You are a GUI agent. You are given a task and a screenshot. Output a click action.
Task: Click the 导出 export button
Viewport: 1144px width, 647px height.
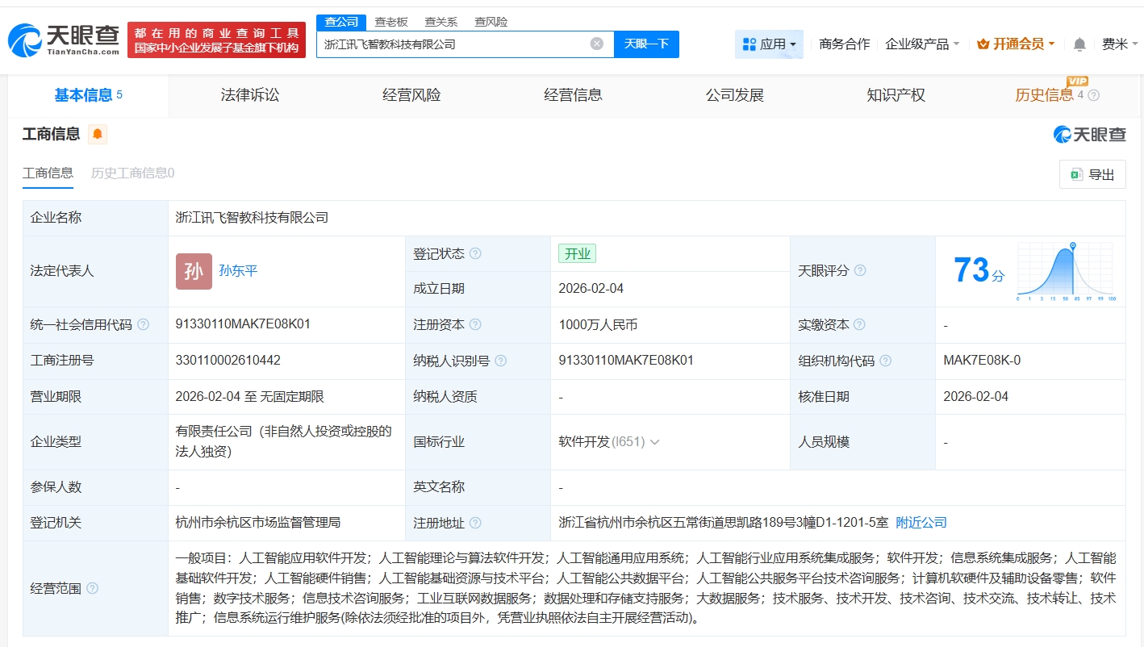1092,174
